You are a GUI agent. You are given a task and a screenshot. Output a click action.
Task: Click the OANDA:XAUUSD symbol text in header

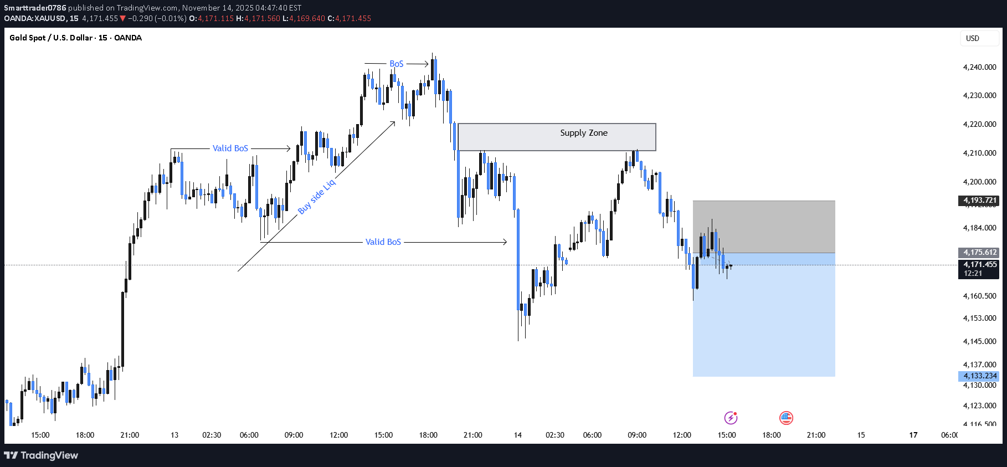pos(35,18)
